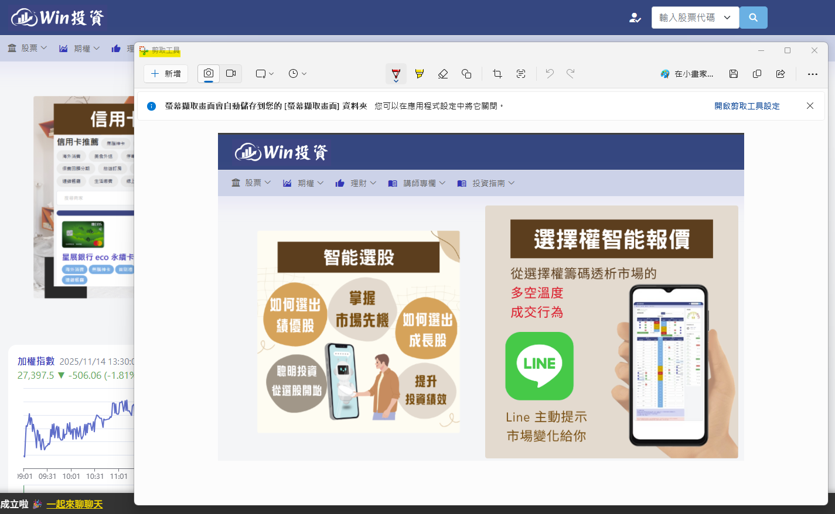This screenshot has height=514, width=835.
Task: Select the yellow highlighter tool
Action: [420, 74]
